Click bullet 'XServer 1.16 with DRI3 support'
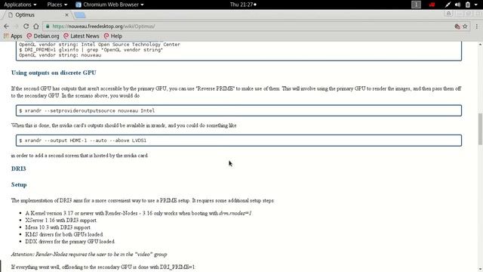The width and height of the screenshot is (483, 272). pyautogui.click(x=60, y=220)
